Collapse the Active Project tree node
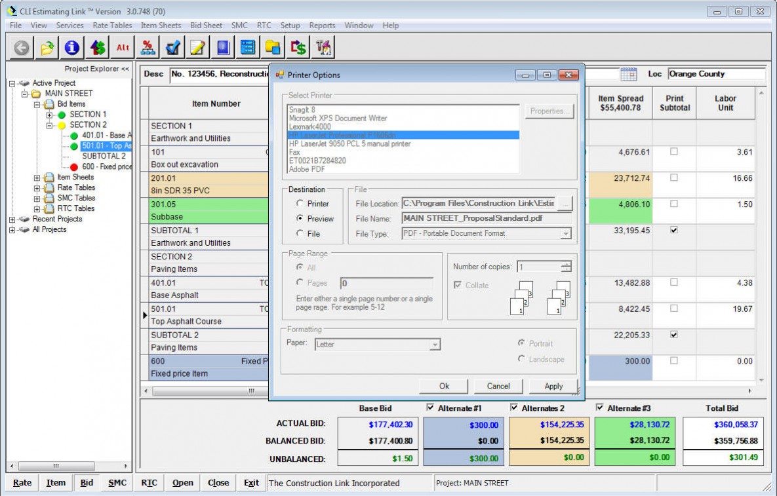777x496 pixels. point(12,84)
